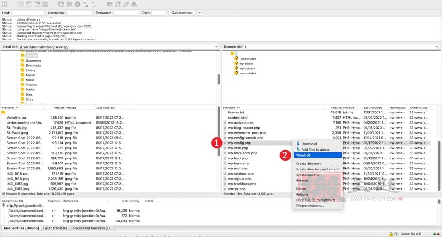This screenshot has width=442, height=237.
Task: Click the question-mark folder icon for wp-content
Action: click(236, 68)
